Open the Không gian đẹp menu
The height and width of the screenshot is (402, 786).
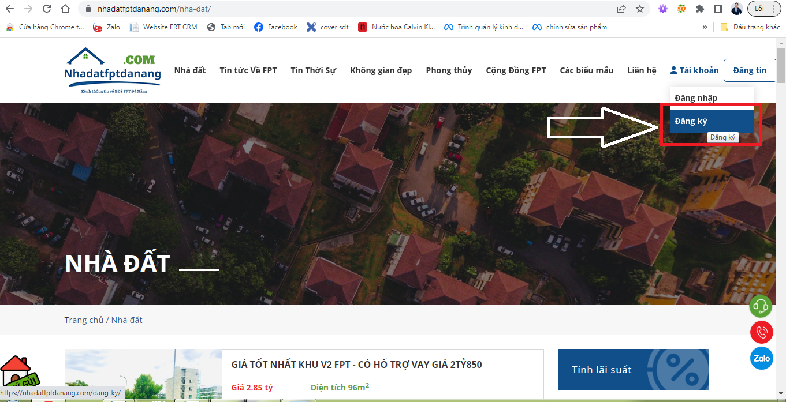point(381,70)
